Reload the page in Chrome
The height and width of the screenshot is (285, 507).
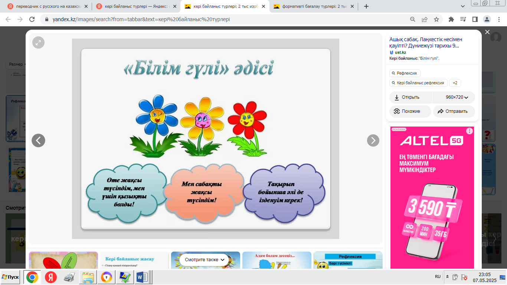click(x=32, y=19)
